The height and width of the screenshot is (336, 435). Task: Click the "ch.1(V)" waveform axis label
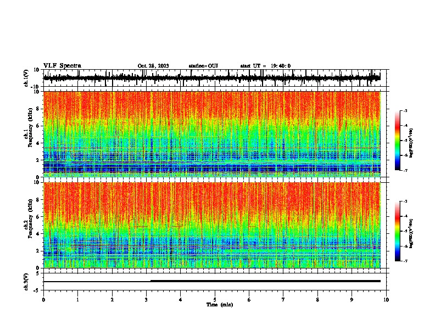[26, 78]
